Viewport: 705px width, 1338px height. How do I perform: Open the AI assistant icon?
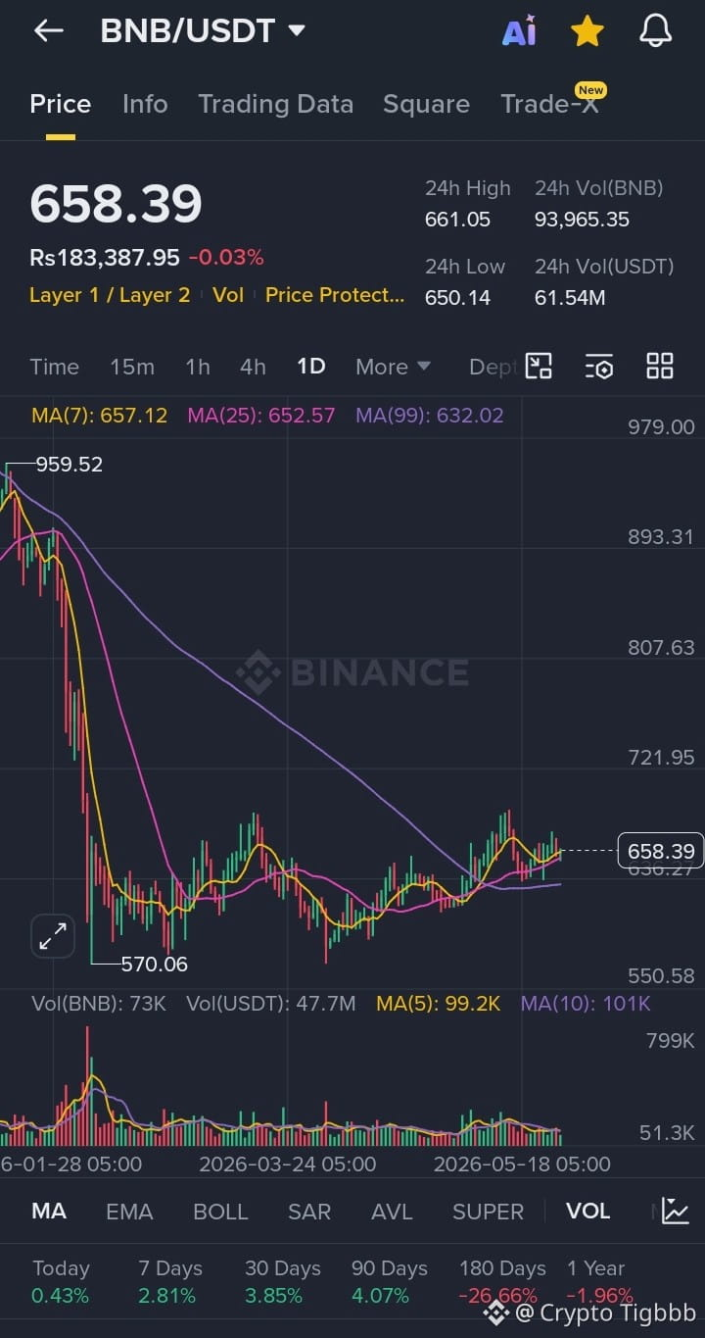(x=520, y=31)
